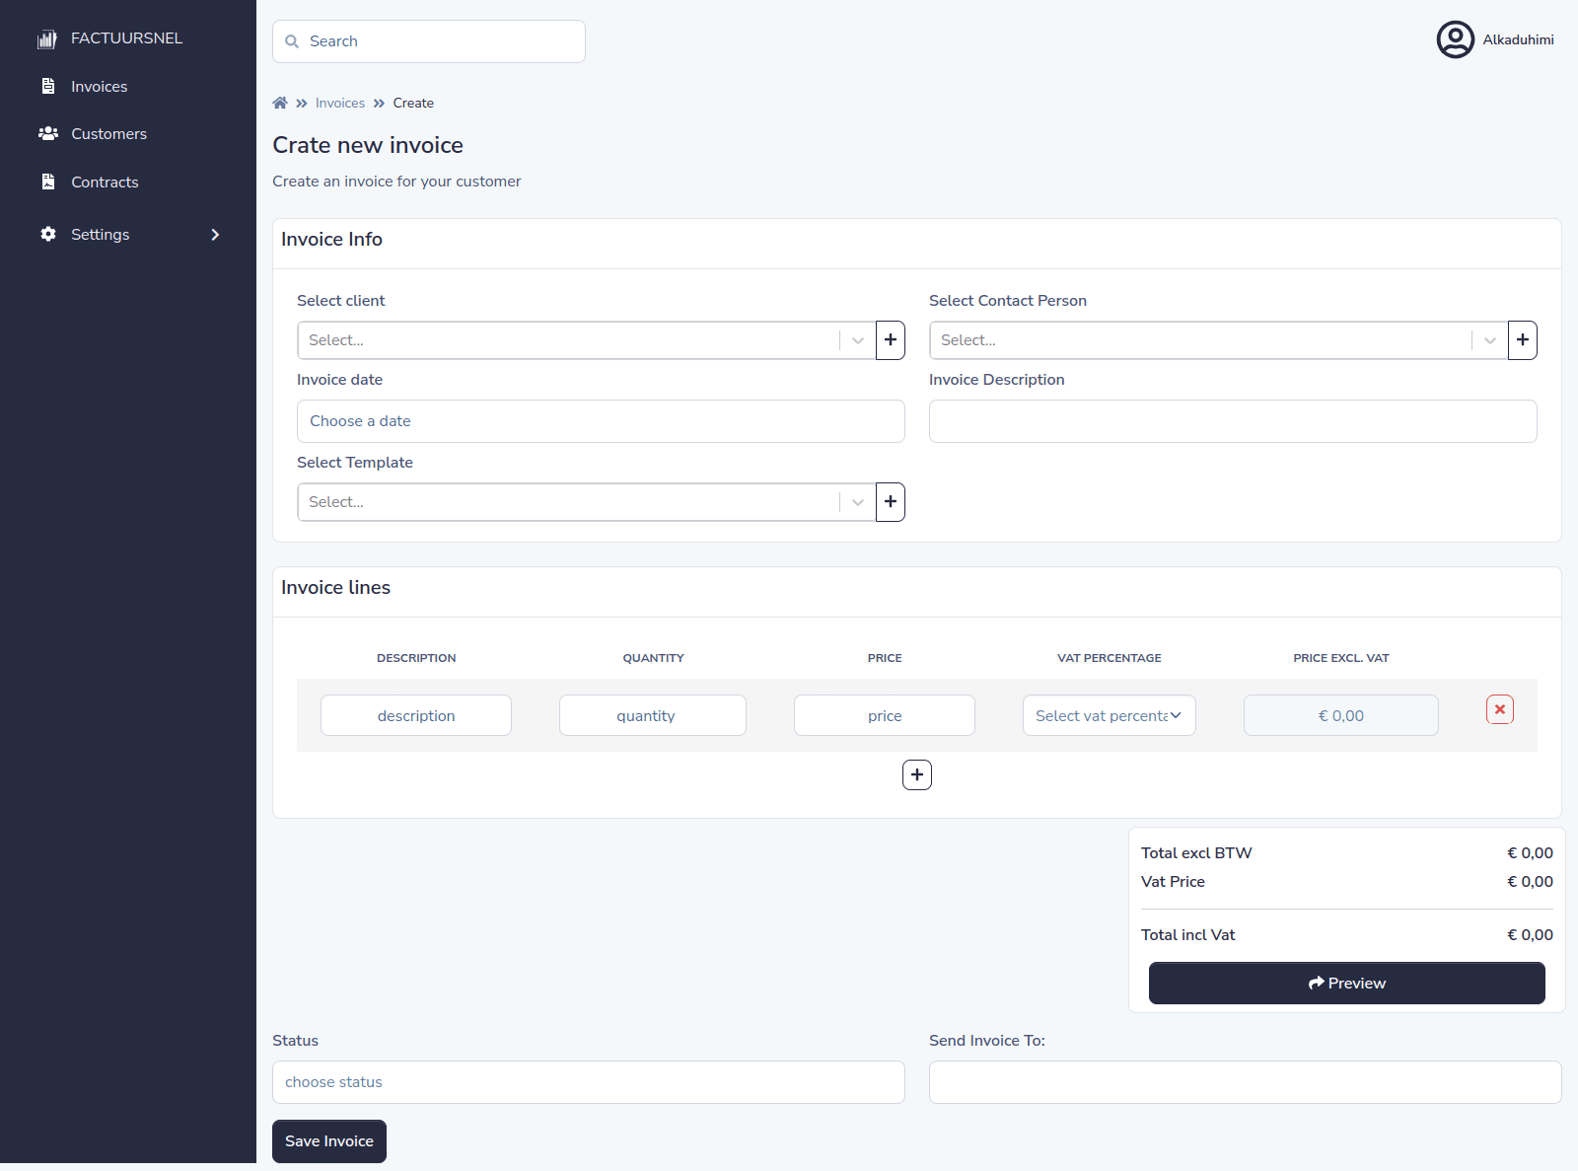
Task: Open Contracts in the sidebar
Action: pos(105,183)
